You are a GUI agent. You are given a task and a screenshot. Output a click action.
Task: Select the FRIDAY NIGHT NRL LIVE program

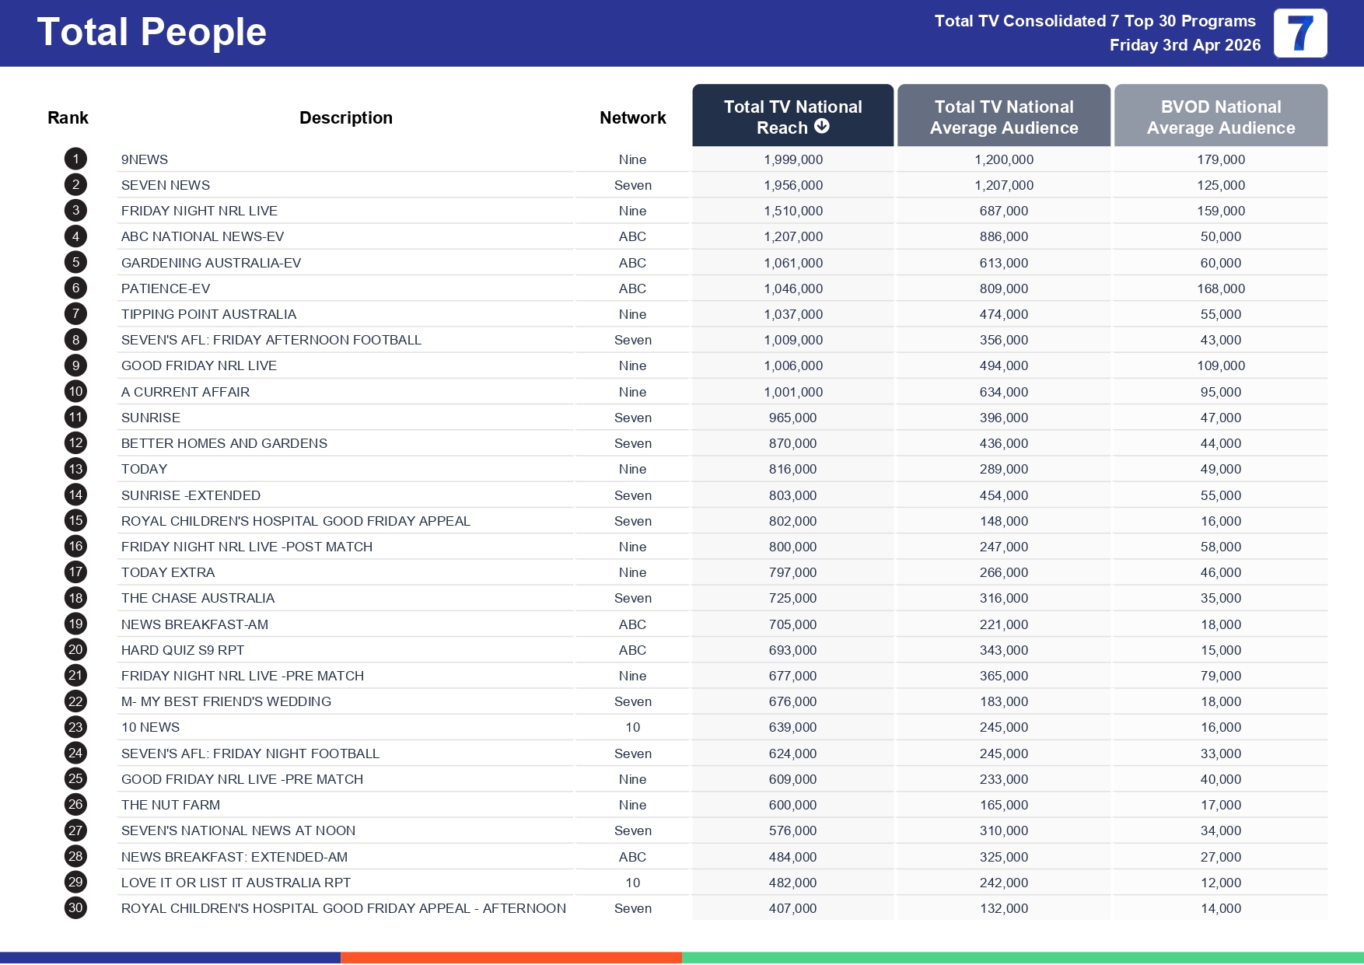pos(199,211)
